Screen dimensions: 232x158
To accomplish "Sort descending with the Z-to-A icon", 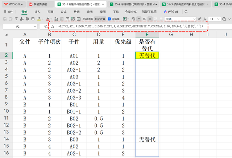I will 28,19.
